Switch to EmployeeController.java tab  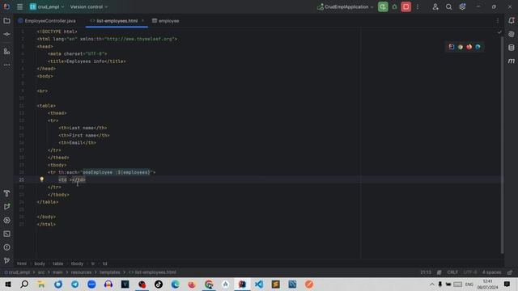pyautogui.click(x=47, y=21)
